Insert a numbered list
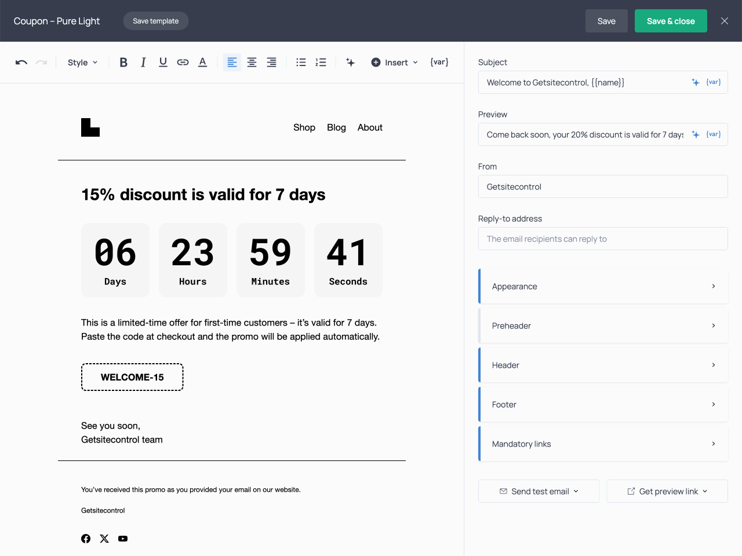The width and height of the screenshot is (742, 556). pyautogui.click(x=321, y=63)
